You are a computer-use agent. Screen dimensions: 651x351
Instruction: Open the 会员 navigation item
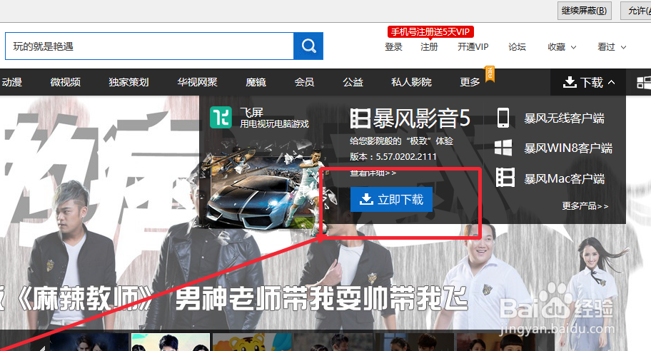point(304,82)
